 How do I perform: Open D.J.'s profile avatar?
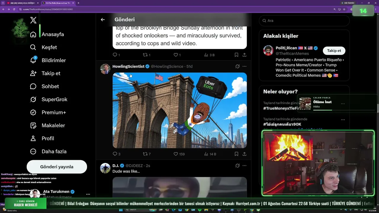[x=105, y=168]
